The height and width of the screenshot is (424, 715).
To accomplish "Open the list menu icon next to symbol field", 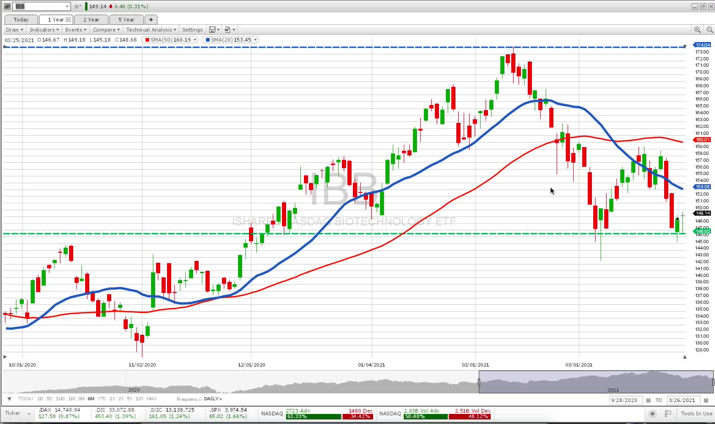I will point(78,6).
